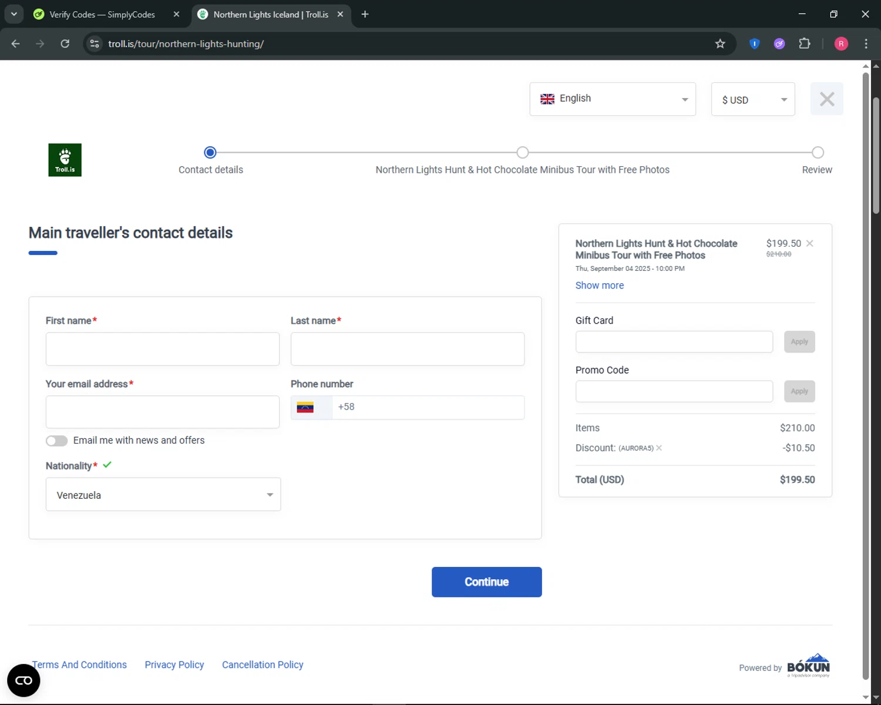The width and height of the screenshot is (881, 705).
Task: Remove the AURORA5 discount code
Action: (x=659, y=448)
